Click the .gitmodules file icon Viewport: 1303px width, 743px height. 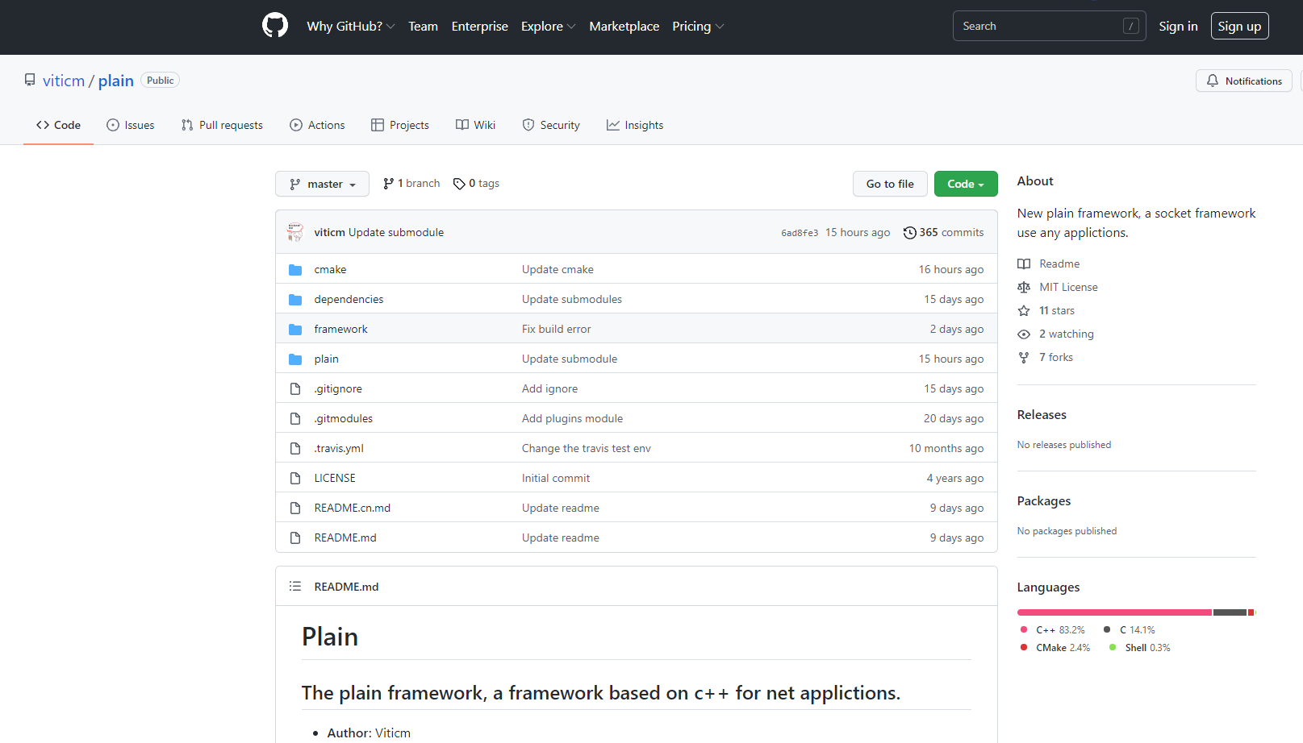pos(295,419)
